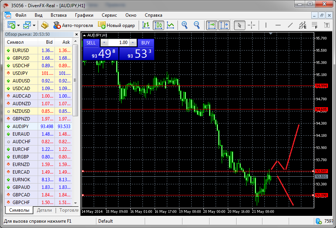
Task: Switch to the Торговля tab
Action: pos(69,210)
